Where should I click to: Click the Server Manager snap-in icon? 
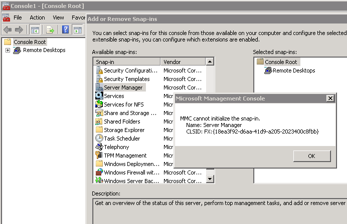(99, 87)
